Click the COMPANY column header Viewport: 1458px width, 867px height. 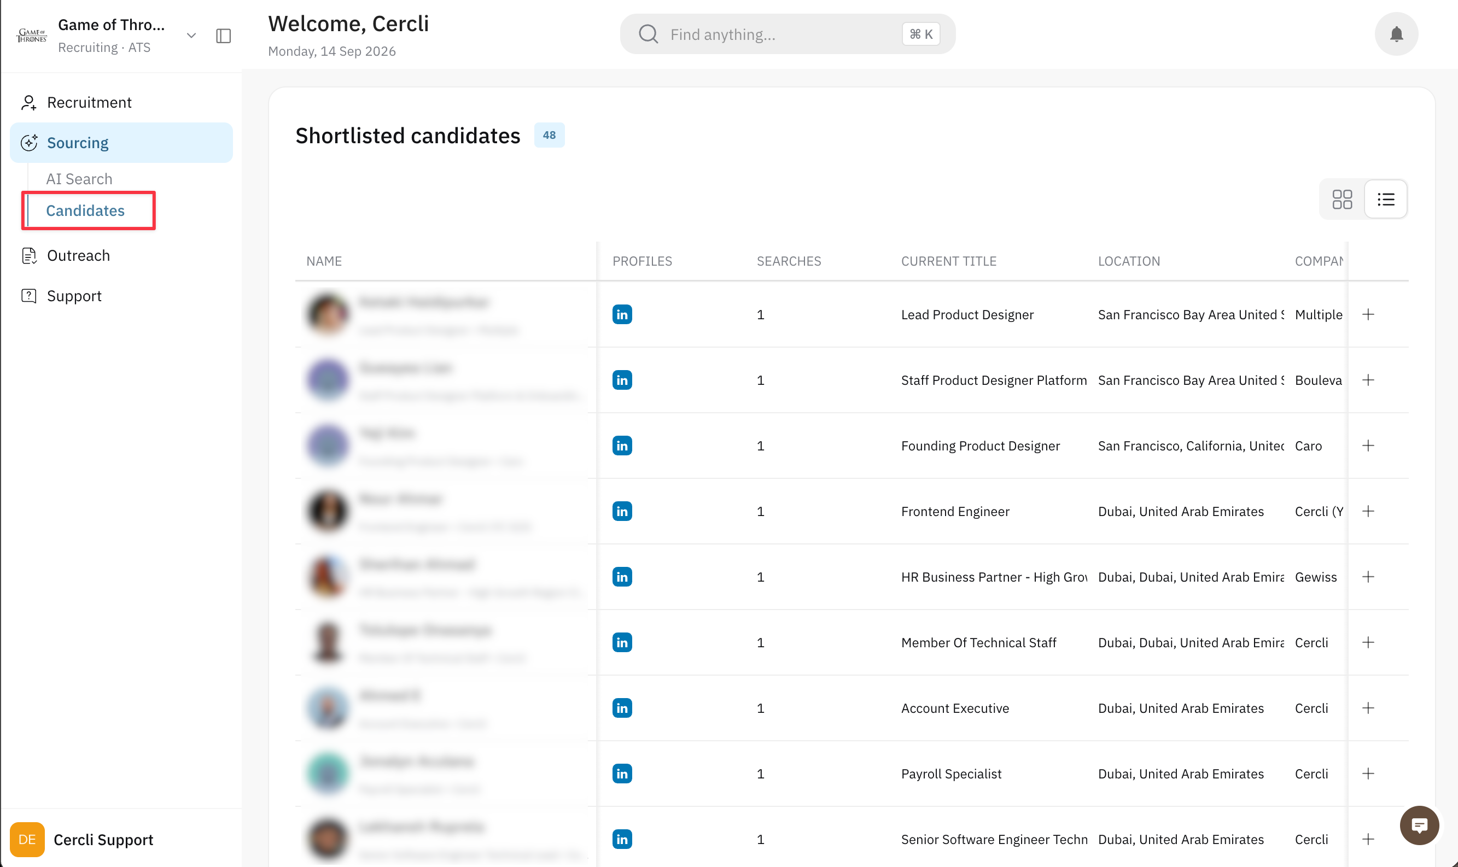(x=1319, y=261)
